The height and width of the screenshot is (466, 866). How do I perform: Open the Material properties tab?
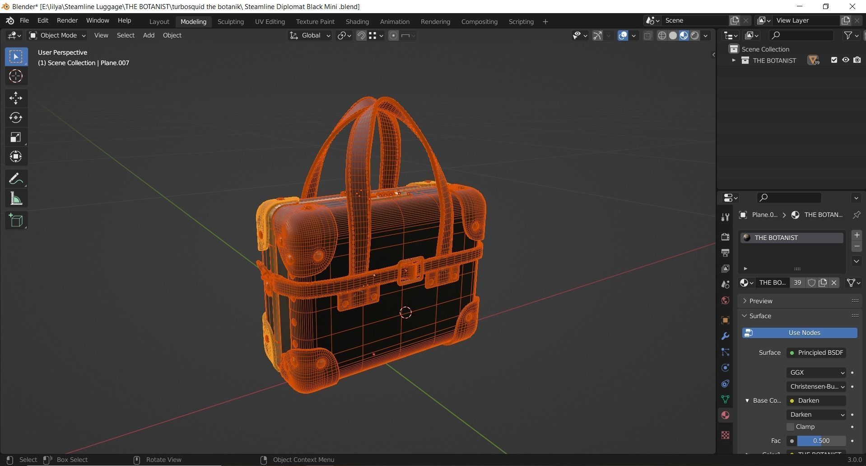pyautogui.click(x=725, y=415)
